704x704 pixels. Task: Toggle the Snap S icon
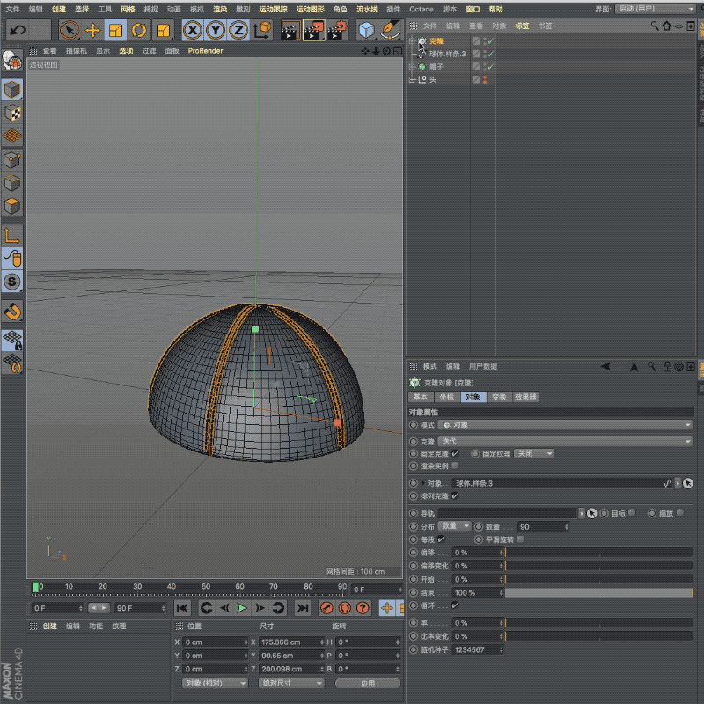click(12, 282)
